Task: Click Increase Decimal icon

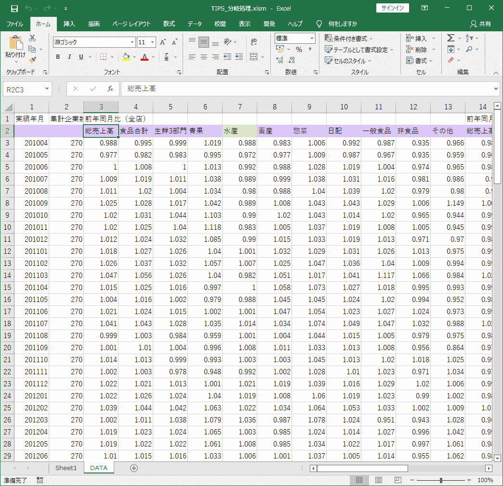Action: 279,60
